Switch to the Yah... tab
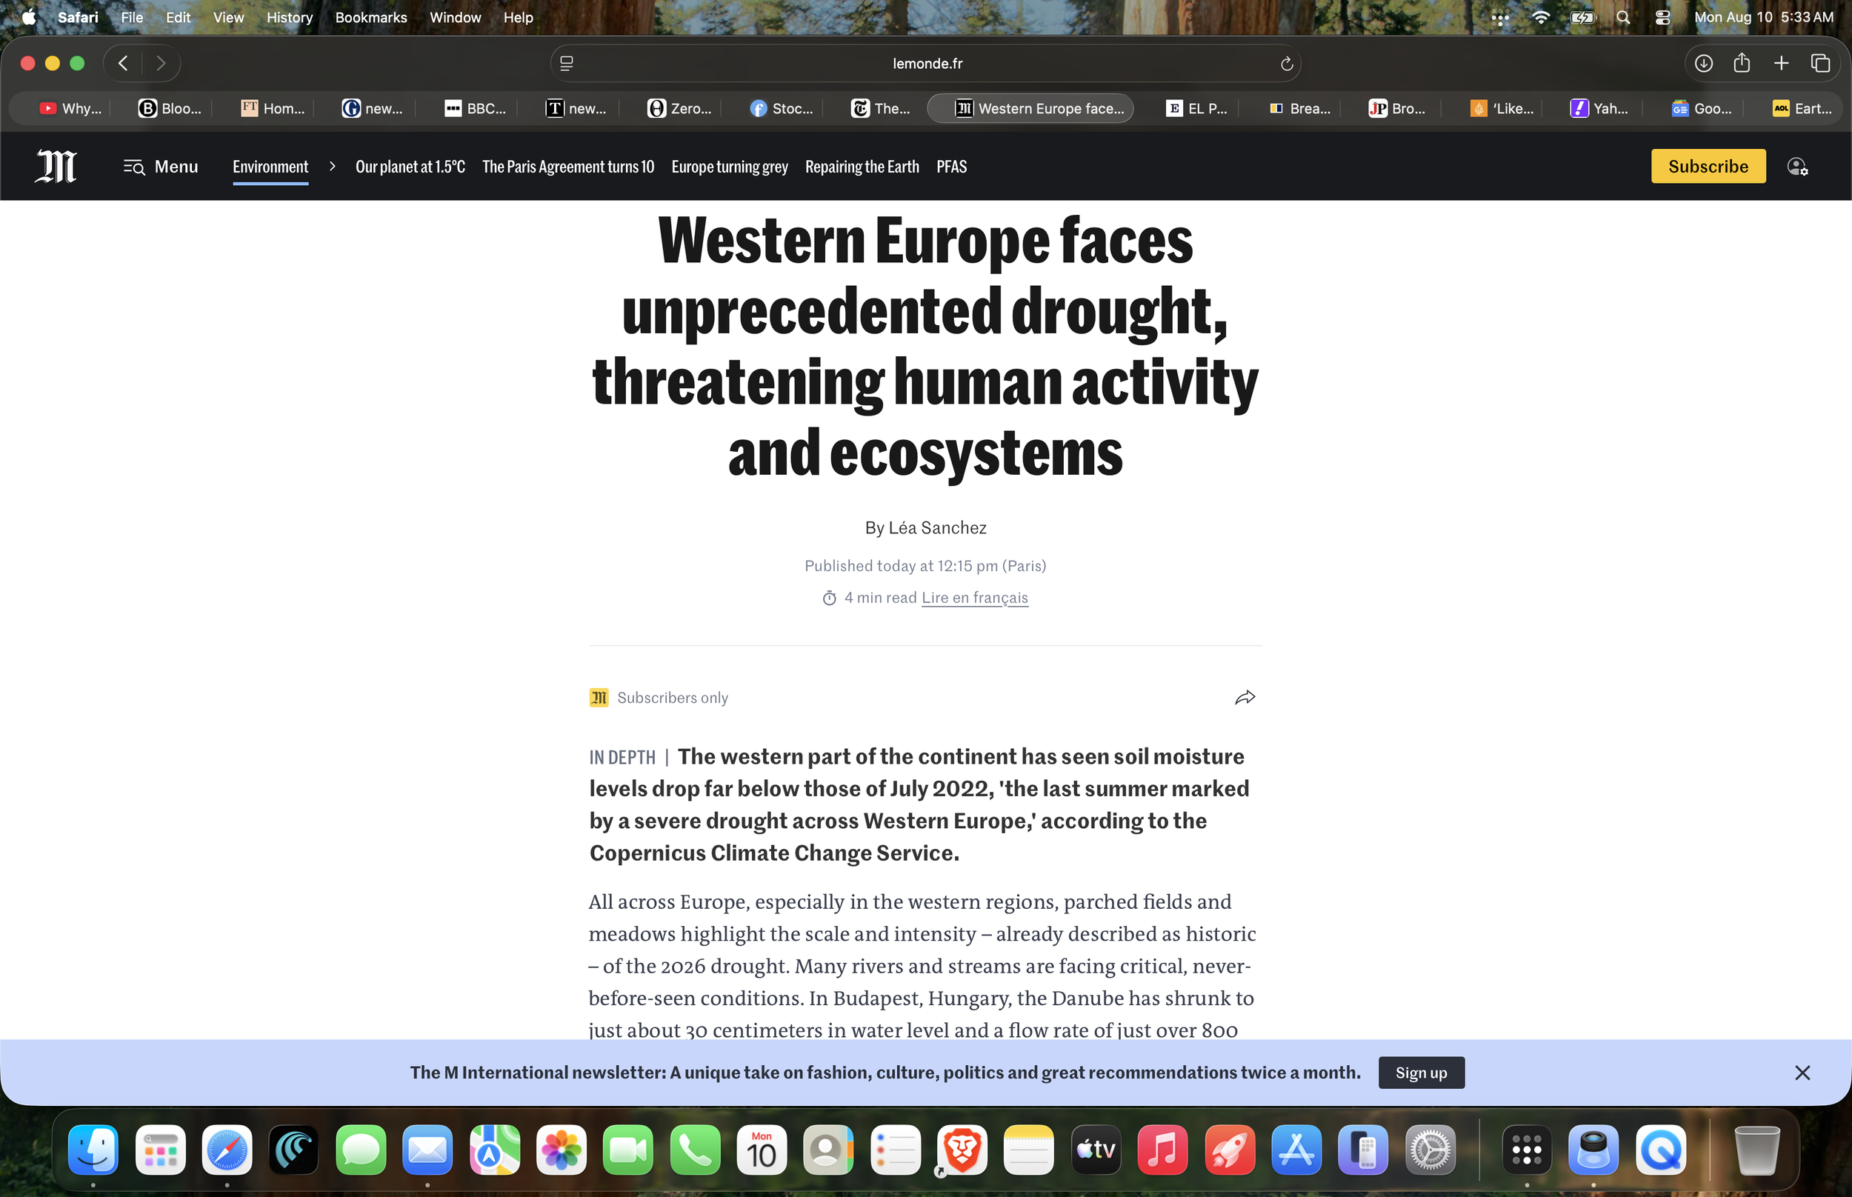1852x1197 pixels. coord(1599,109)
